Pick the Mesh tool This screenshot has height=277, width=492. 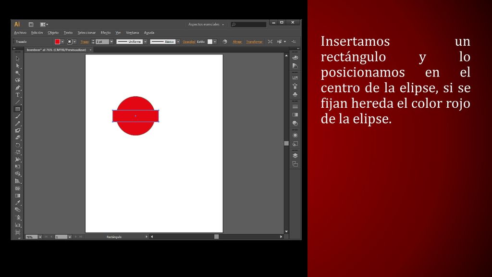[x=18, y=189]
